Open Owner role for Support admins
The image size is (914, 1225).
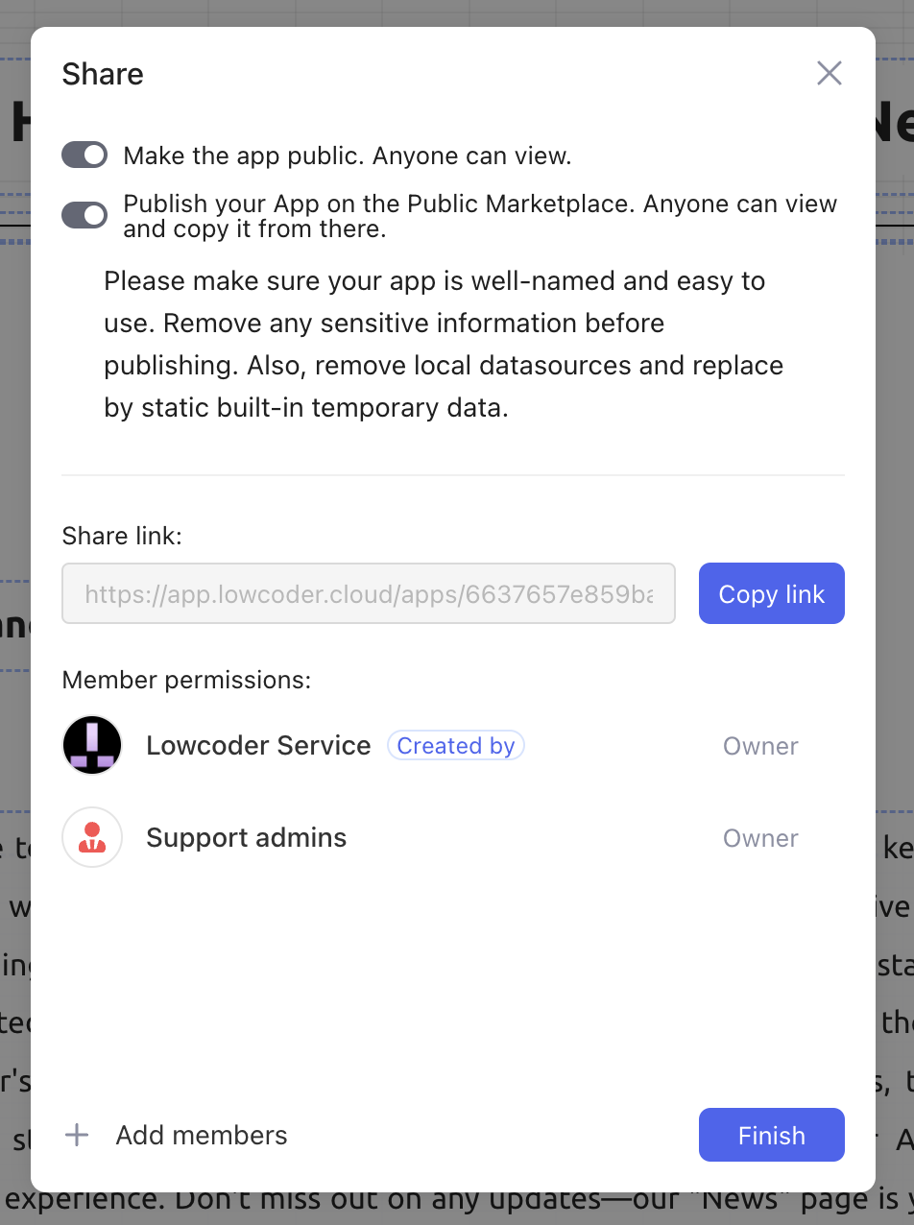coord(760,838)
